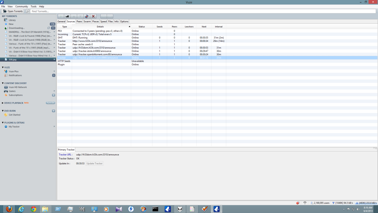
Task: Click the Update Tracker button
Action: pos(94,163)
